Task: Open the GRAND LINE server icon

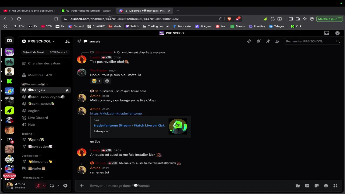Action: coord(9,159)
